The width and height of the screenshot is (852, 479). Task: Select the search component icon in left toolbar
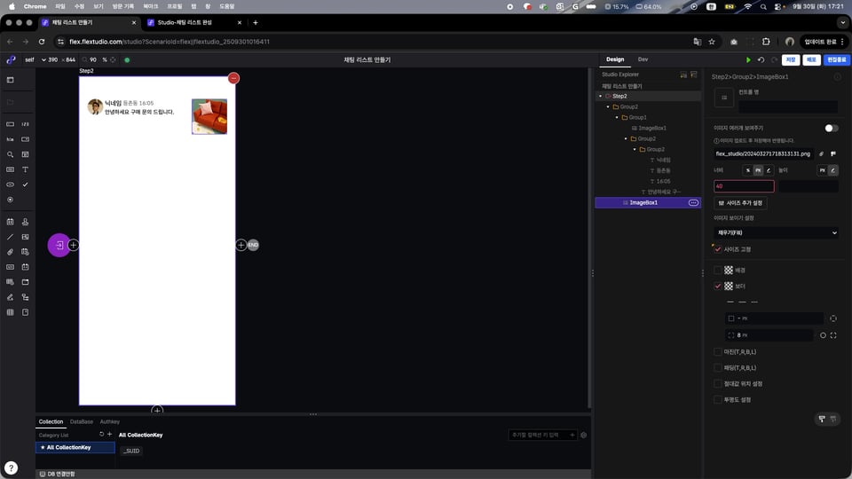10,154
